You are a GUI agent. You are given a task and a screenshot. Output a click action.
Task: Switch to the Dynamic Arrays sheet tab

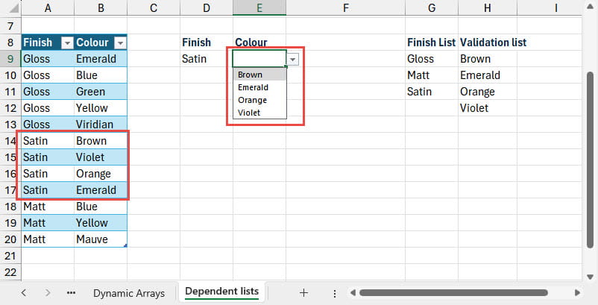coord(128,293)
